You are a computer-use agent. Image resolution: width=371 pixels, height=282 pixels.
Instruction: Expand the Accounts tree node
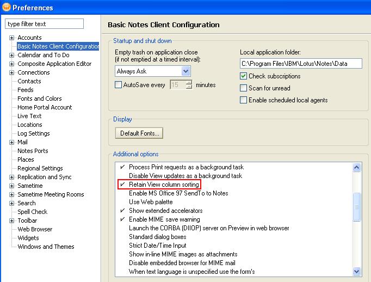[11, 38]
